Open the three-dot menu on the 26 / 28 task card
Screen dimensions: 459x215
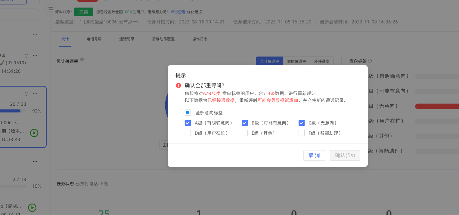point(35,94)
